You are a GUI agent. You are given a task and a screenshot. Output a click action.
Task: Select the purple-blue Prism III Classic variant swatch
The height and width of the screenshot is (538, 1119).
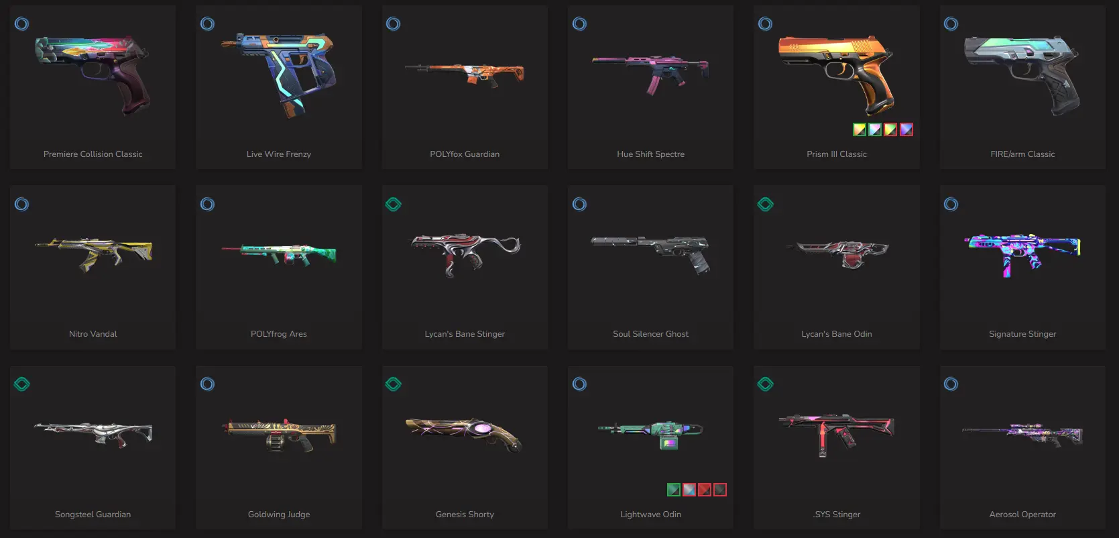coord(906,129)
